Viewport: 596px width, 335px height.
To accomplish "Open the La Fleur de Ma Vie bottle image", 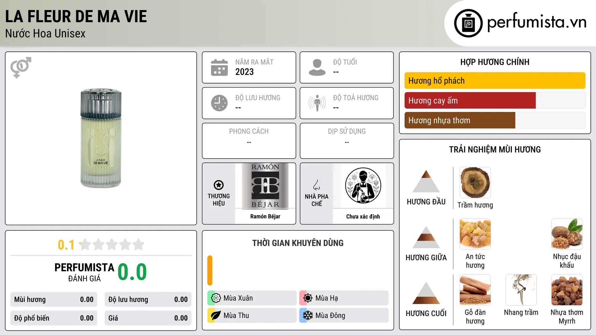I will 101,138.
